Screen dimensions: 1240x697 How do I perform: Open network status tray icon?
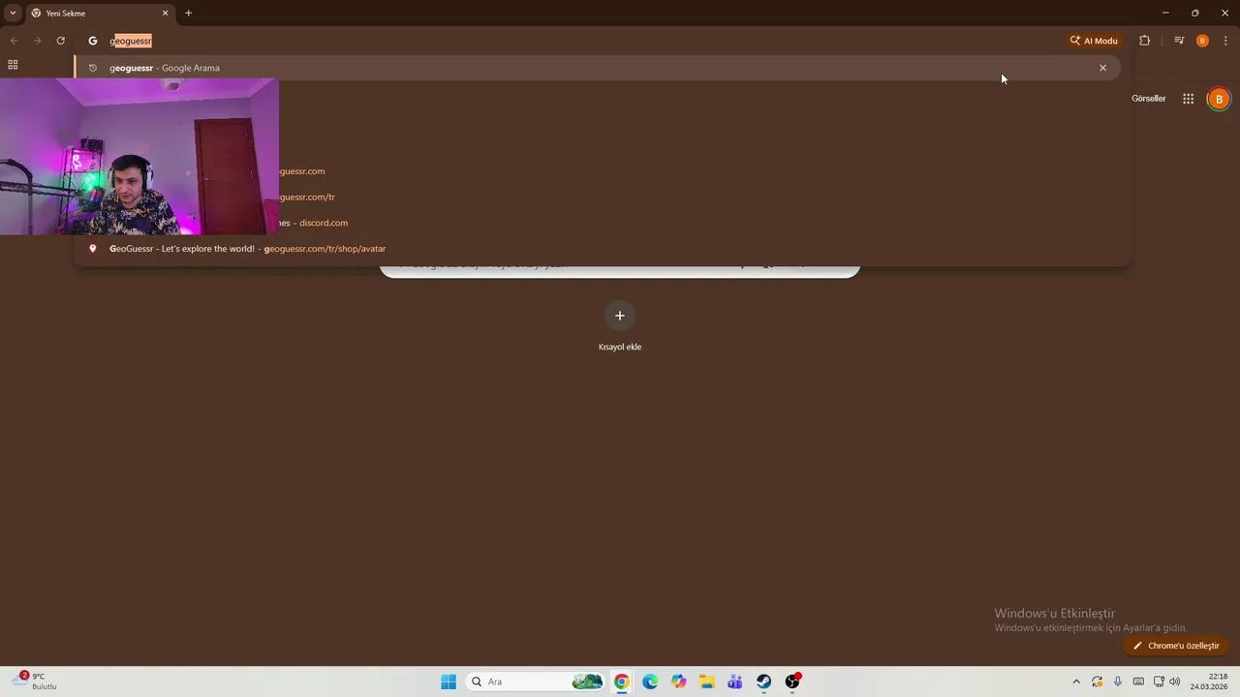click(x=1159, y=682)
